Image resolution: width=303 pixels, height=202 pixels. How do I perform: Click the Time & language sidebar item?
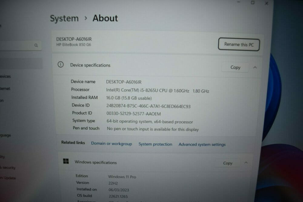click(x=5, y=135)
